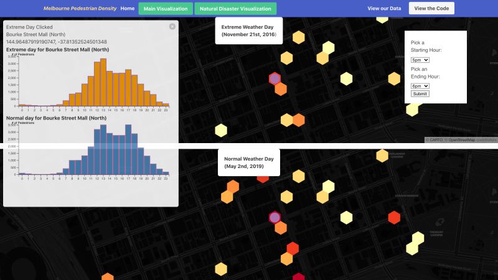Click the tallest orange bar at hour 13 in the Extreme day chart
Image resolution: width=498 pixels, height=280 pixels.
click(x=103, y=82)
